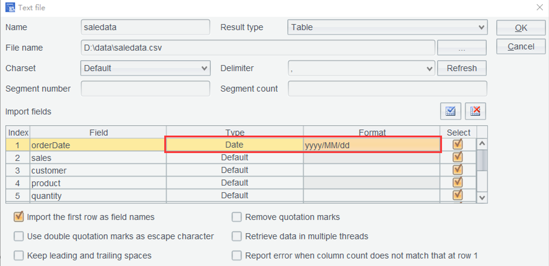Image resolution: width=549 pixels, height=266 pixels.
Task: Click the Refresh button
Action: pyautogui.click(x=461, y=68)
